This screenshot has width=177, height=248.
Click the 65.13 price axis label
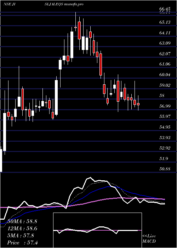point(165,22)
